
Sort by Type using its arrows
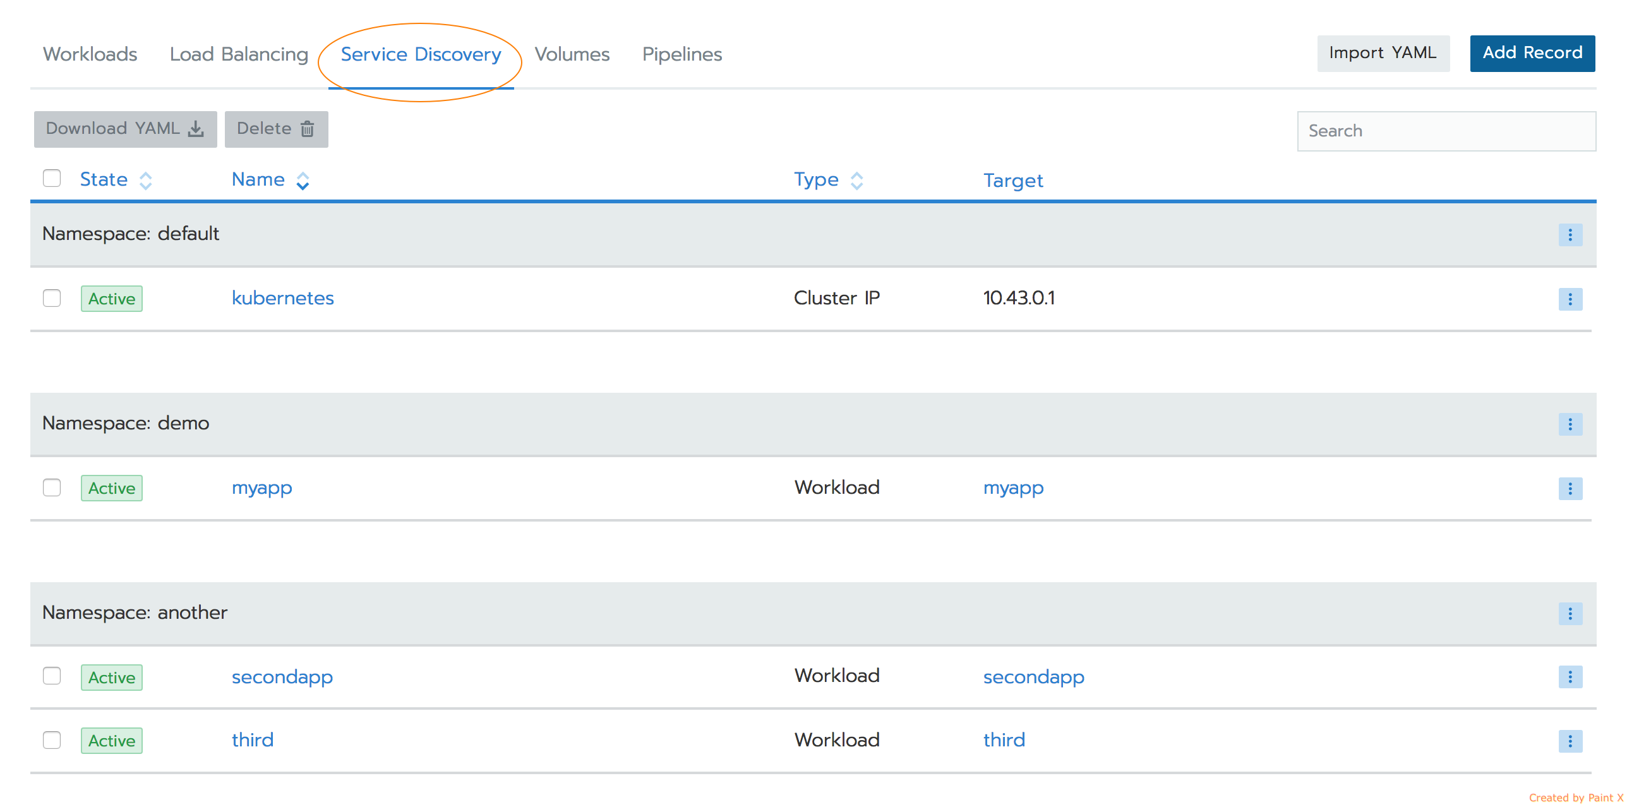pos(856,181)
